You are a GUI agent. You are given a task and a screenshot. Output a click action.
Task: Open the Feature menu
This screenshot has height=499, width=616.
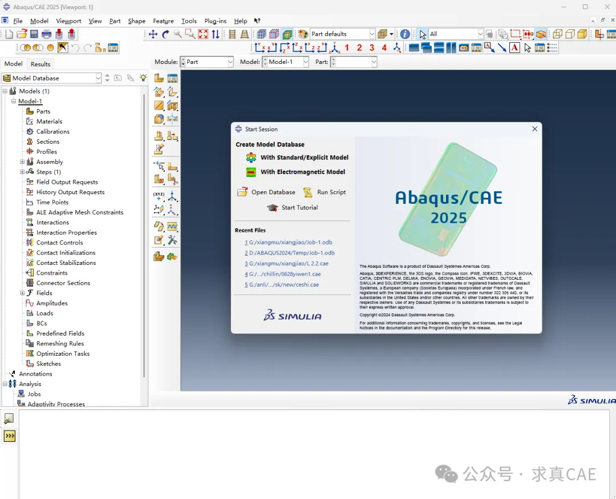click(x=163, y=21)
